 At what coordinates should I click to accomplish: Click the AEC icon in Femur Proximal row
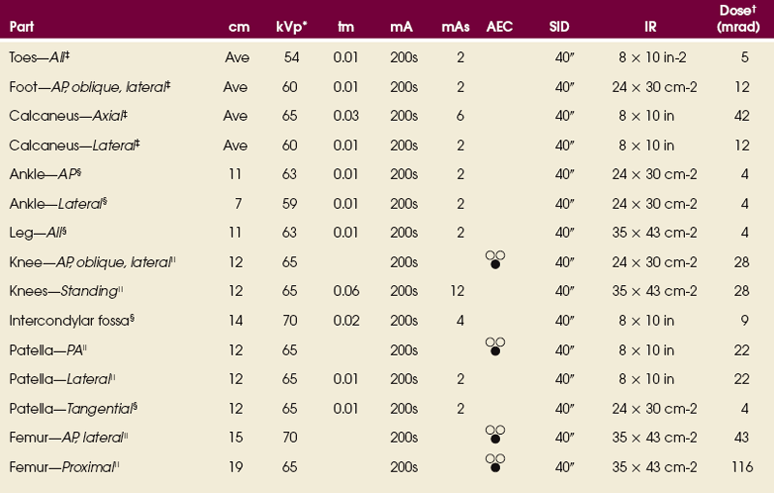pos(496,463)
